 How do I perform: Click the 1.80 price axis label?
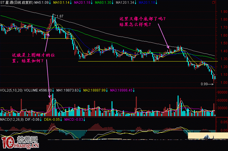pos(224,19)
